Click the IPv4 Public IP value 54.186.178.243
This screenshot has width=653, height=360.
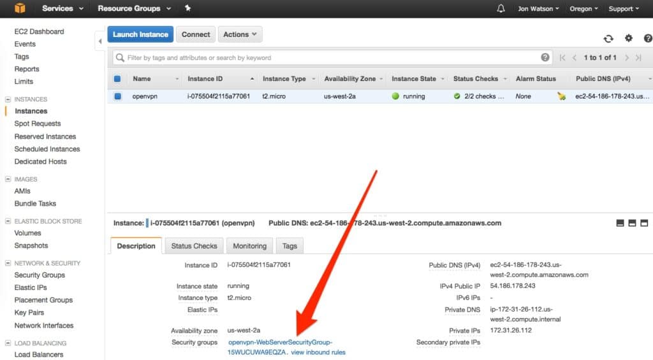pos(513,286)
